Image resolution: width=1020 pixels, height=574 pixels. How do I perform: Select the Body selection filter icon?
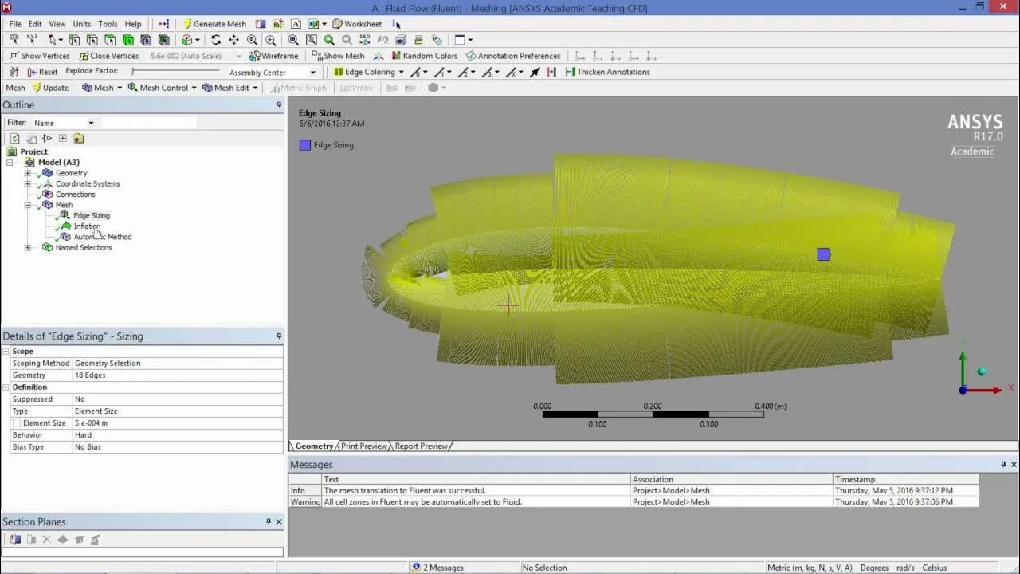(x=128, y=40)
